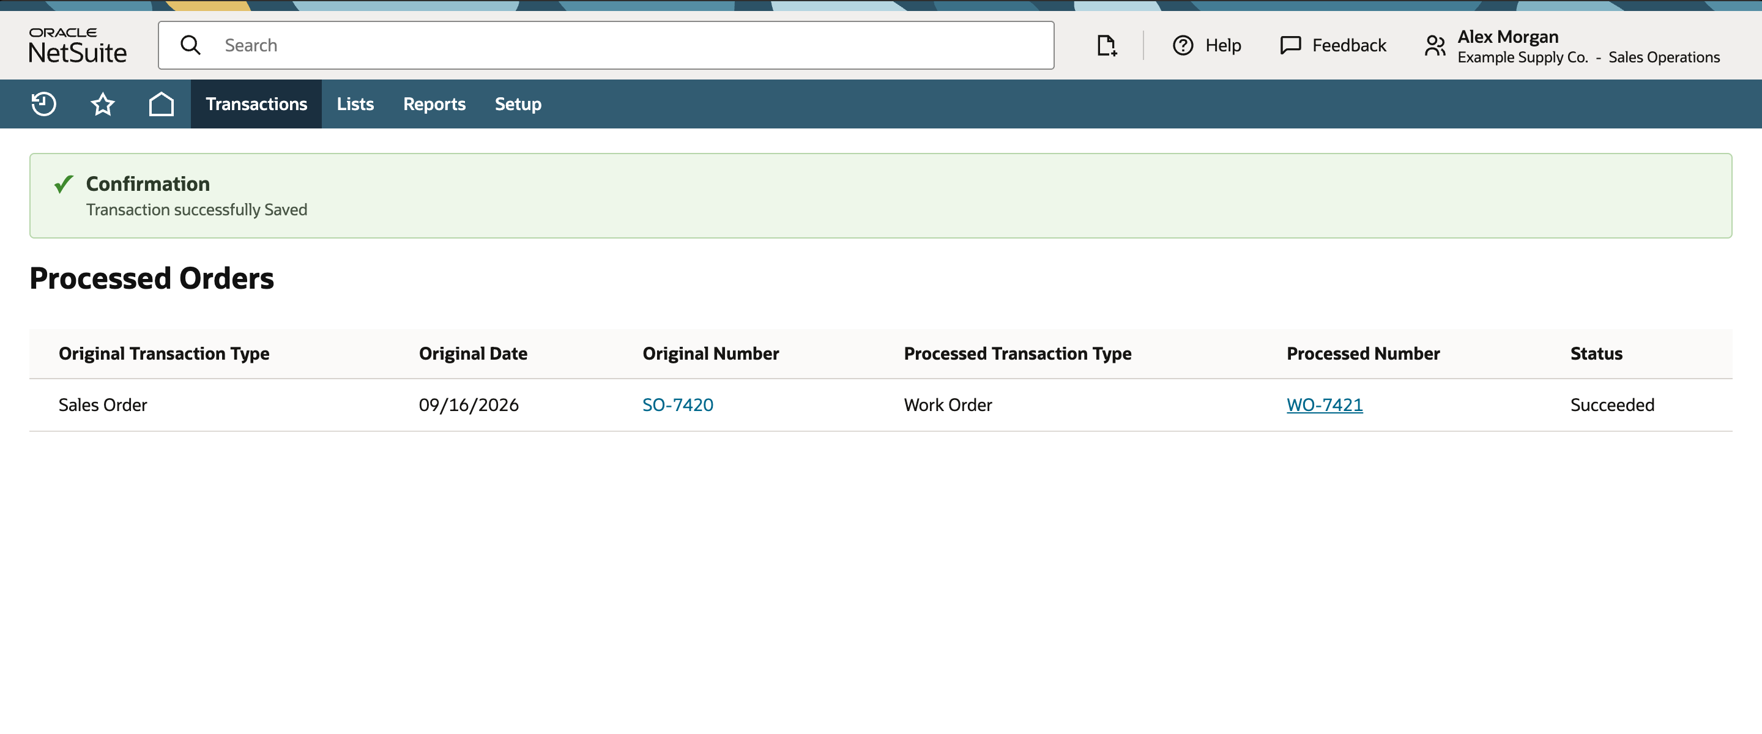Click the search magnifier icon
This screenshot has width=1762, height=734.
click(x=190, y=45)
